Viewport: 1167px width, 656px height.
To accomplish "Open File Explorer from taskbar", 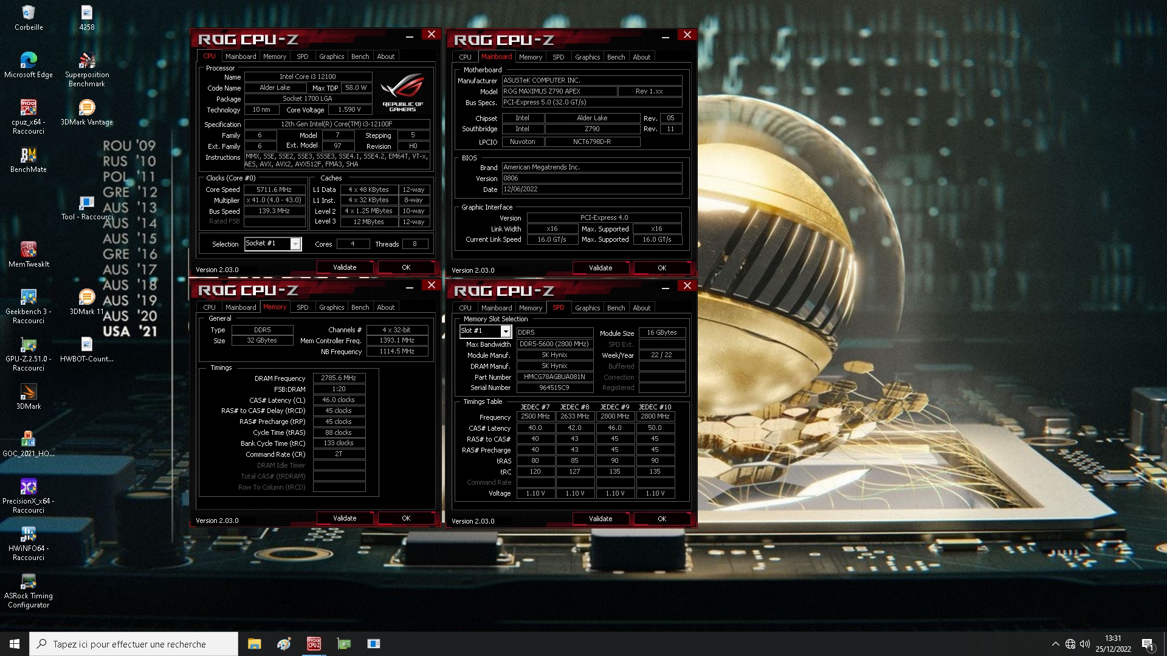I will point(254,644).
